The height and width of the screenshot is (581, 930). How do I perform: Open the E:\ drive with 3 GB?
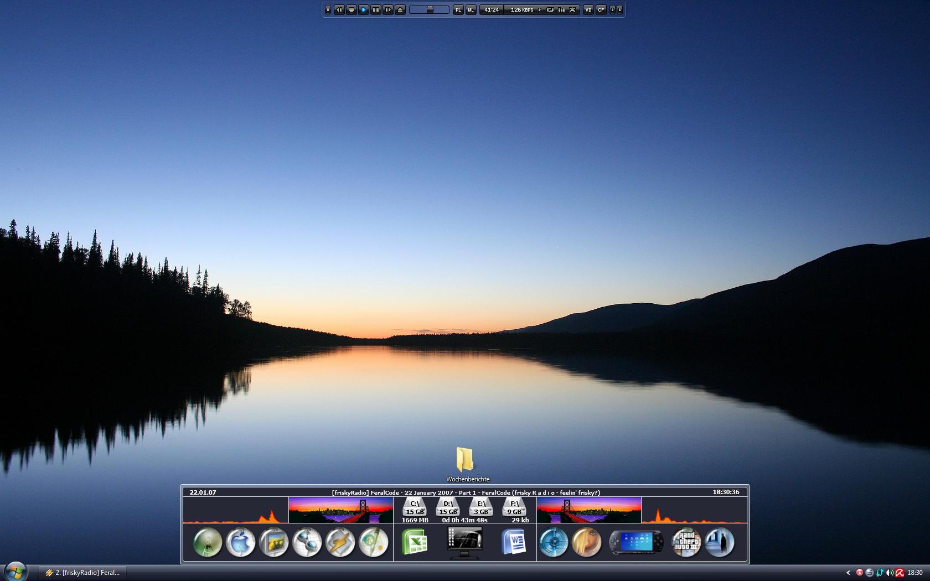click(481, 507)
